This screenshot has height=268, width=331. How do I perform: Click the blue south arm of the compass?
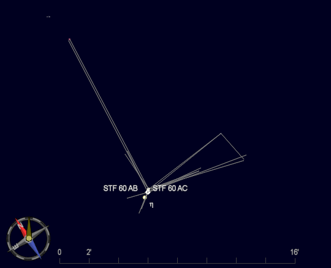(35, 249)
